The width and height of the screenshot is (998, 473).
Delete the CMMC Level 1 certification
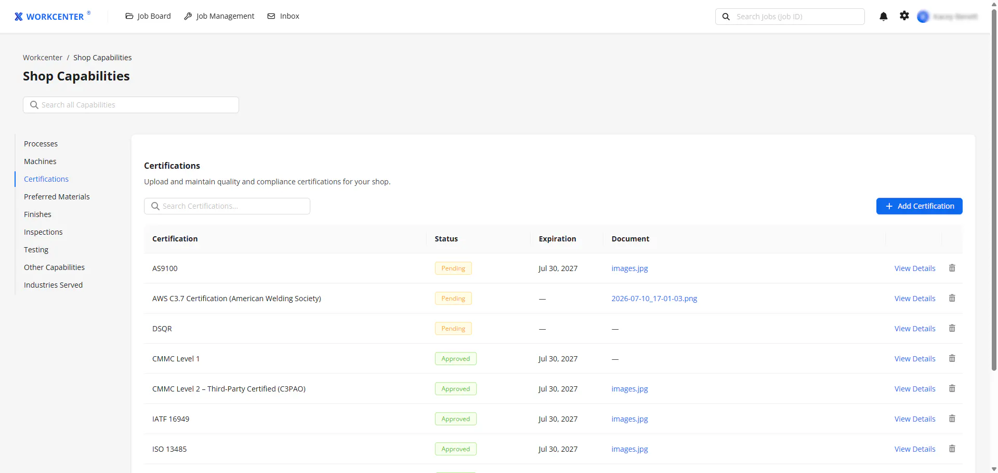point(952,359)
